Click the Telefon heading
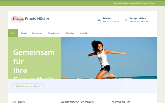 [x=107, y=18]
